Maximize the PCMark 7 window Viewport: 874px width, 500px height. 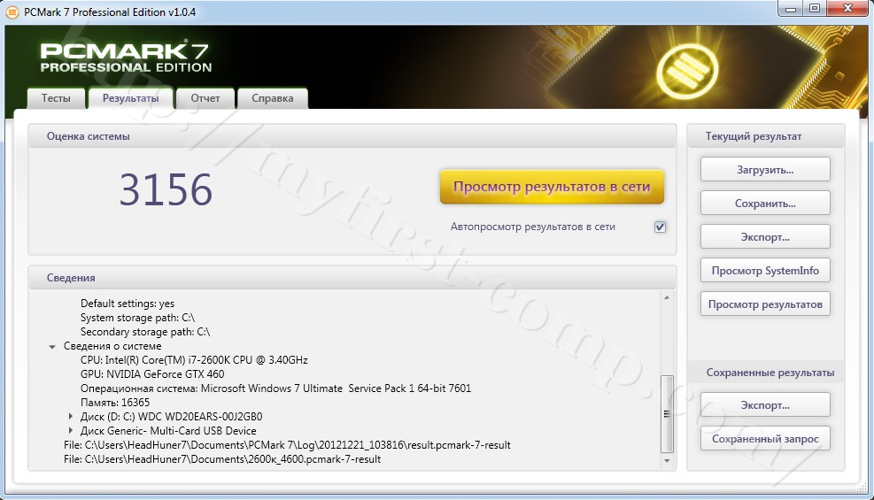[815, 8]
